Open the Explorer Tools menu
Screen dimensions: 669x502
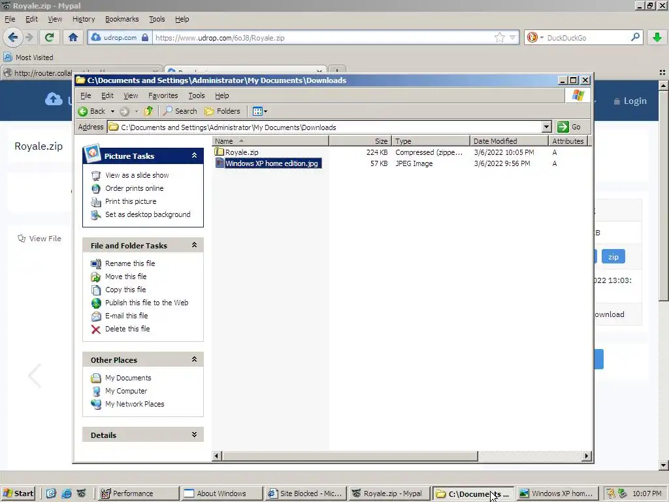196,95
